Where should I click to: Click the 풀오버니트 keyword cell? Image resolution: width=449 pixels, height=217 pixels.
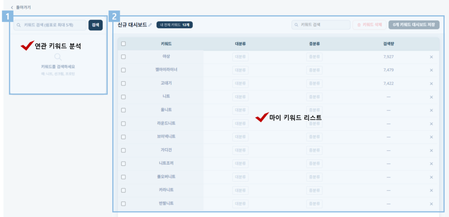[x=165, y=177]
